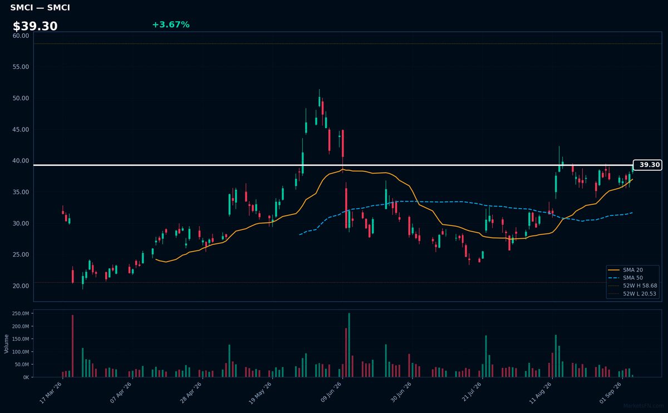Screen dimensions: 668x413
Task: Click the 28 Apr '26 date label
Action: (x=190, y=392)
